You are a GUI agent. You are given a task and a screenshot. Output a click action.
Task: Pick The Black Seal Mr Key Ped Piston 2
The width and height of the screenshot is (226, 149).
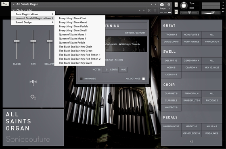coord(80,59)
